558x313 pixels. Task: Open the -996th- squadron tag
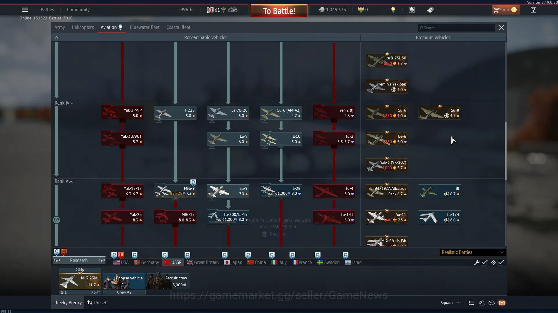click(x=186, y=10)
